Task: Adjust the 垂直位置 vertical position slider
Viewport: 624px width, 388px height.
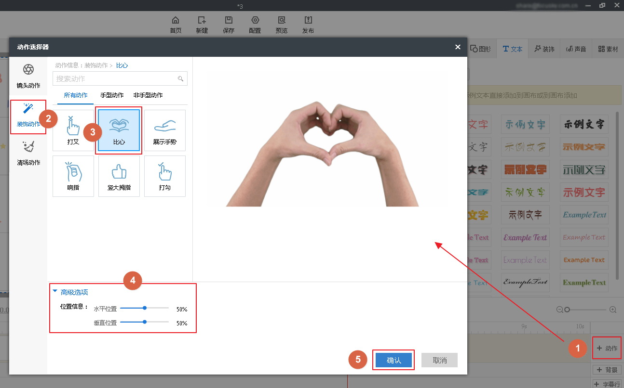Action: point(145,322)
